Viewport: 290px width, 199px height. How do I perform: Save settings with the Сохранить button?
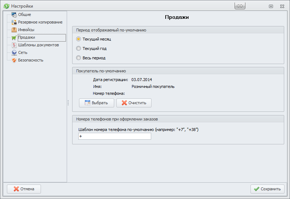[x=267, y=189]
